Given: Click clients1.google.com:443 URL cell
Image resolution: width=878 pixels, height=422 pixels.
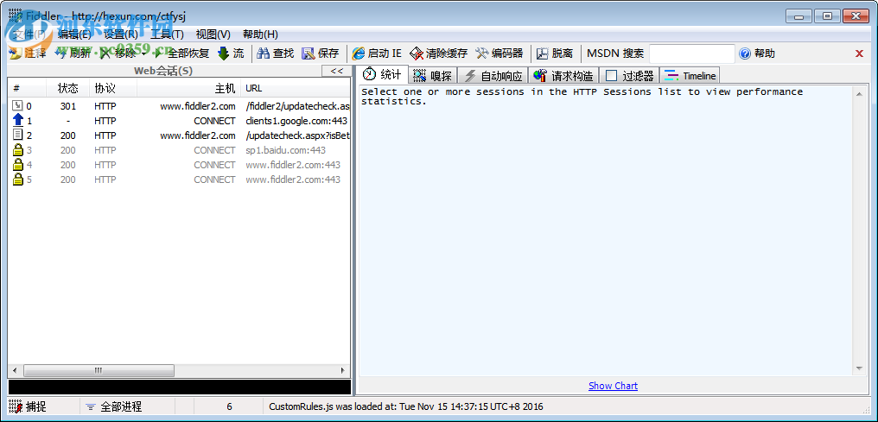Looking at the screenshot, I should [x=296, y=121].
